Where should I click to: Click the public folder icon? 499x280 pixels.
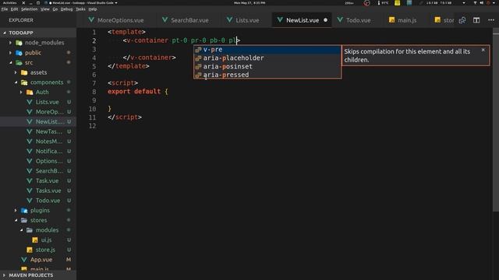[19, 53]
